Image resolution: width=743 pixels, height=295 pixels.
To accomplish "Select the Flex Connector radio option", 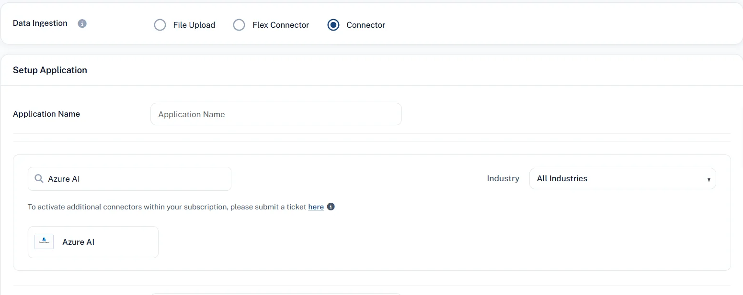I will [239, 25].
